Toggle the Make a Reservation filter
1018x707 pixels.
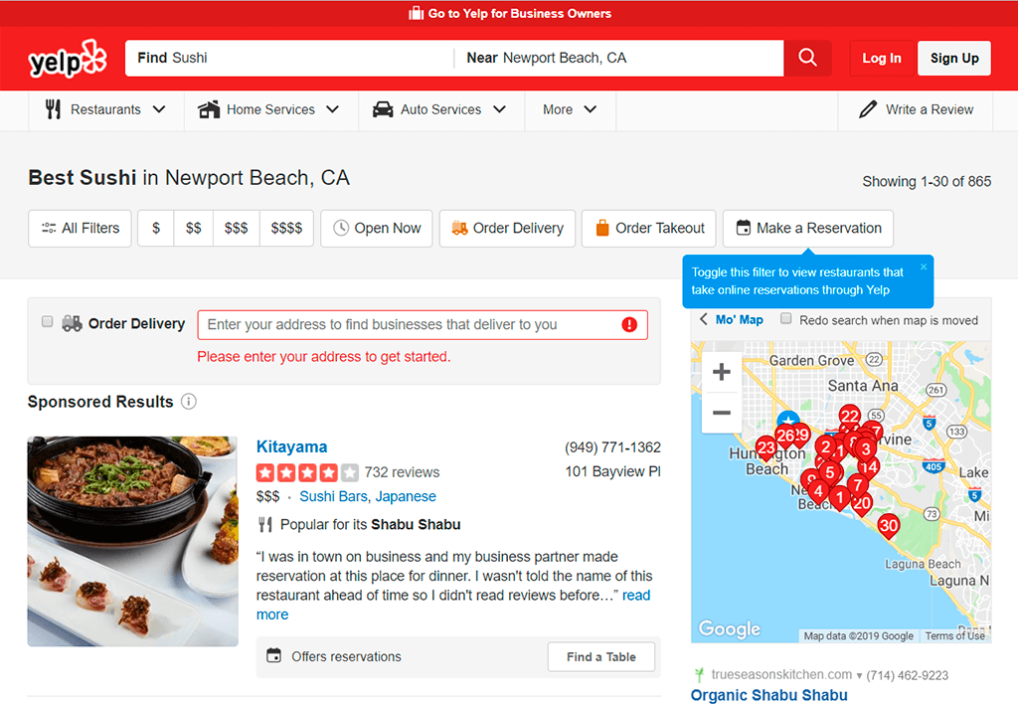pos(808,229)
